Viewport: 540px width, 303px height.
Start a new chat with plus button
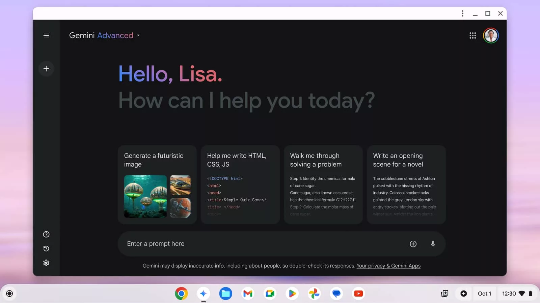pyautogui.click(x=46, y=69)
